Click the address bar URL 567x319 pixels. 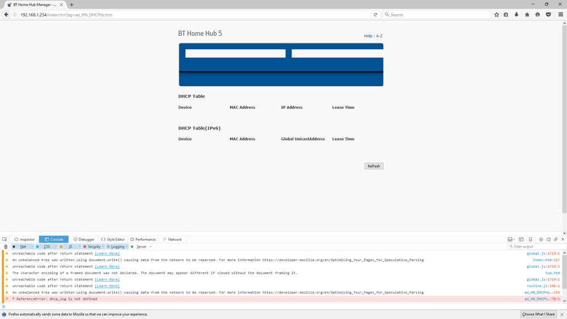(66, 15)
